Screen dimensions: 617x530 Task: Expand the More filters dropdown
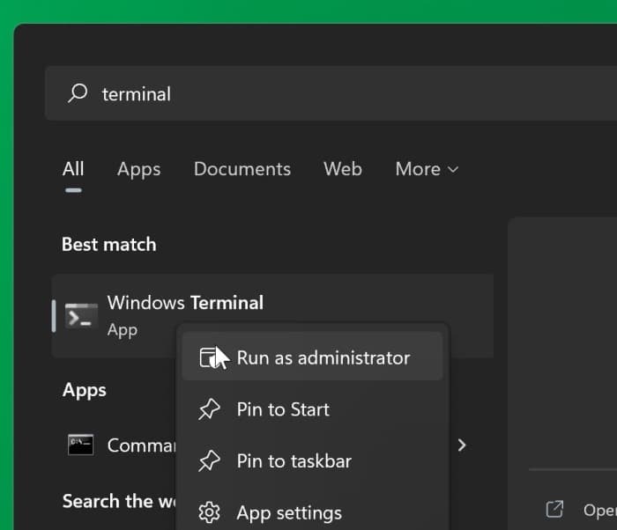pos(427,169)
